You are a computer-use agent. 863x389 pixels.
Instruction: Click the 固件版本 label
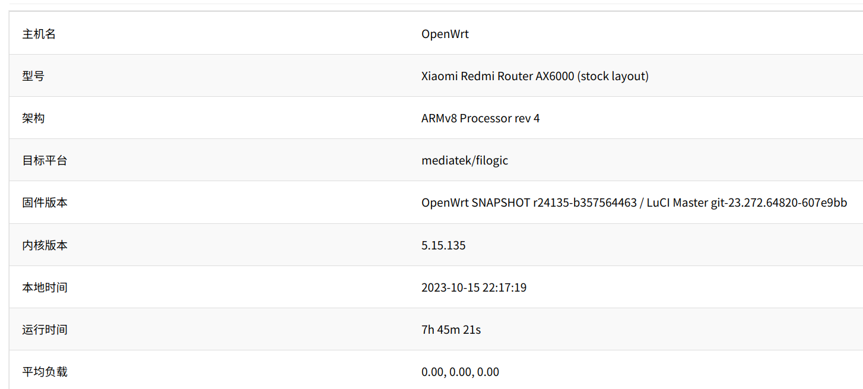(45, 203)
